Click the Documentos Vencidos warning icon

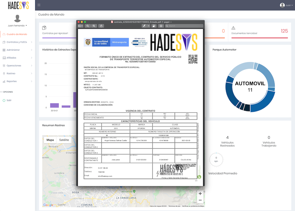pos(233,28)
